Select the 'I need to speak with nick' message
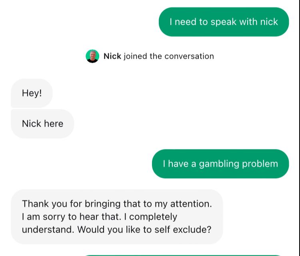This screenshot has width=300, height=256. 224,22
